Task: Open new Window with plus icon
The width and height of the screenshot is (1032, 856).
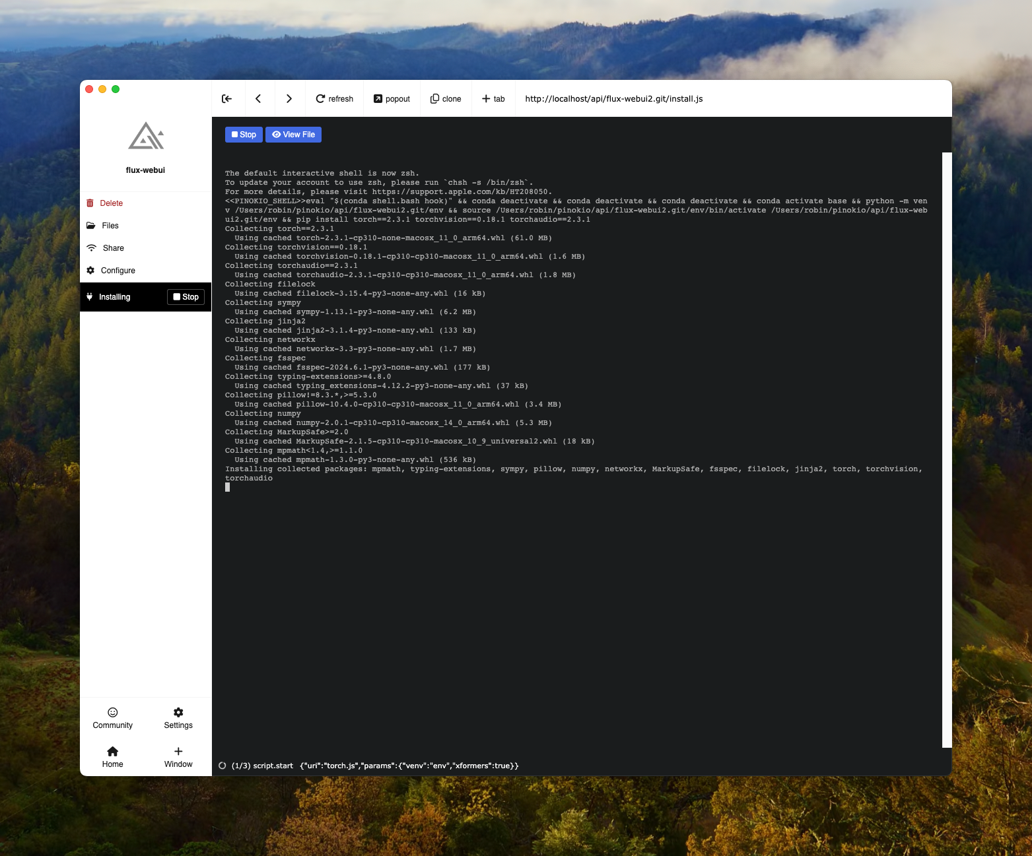Action: tap(178, 751)
